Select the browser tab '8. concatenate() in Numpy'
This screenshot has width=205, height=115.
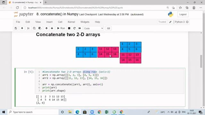click(x=25, y=3)
